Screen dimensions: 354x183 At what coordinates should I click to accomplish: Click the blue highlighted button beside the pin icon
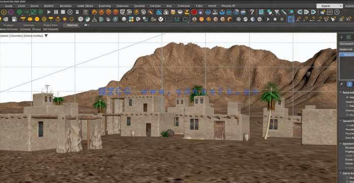(x=349, y=84)
